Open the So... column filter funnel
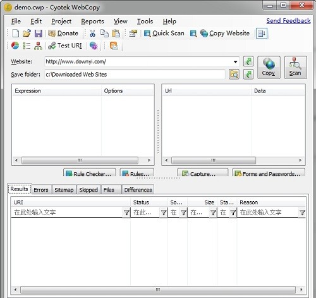This screenshot has width=316, height=298. [183, 213]
